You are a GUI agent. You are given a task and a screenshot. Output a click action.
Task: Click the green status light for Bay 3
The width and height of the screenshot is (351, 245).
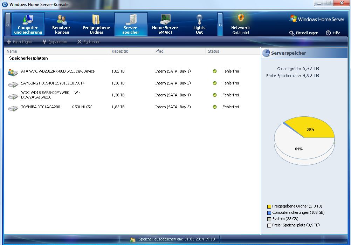pyautogui.click(x=215, y=107)
